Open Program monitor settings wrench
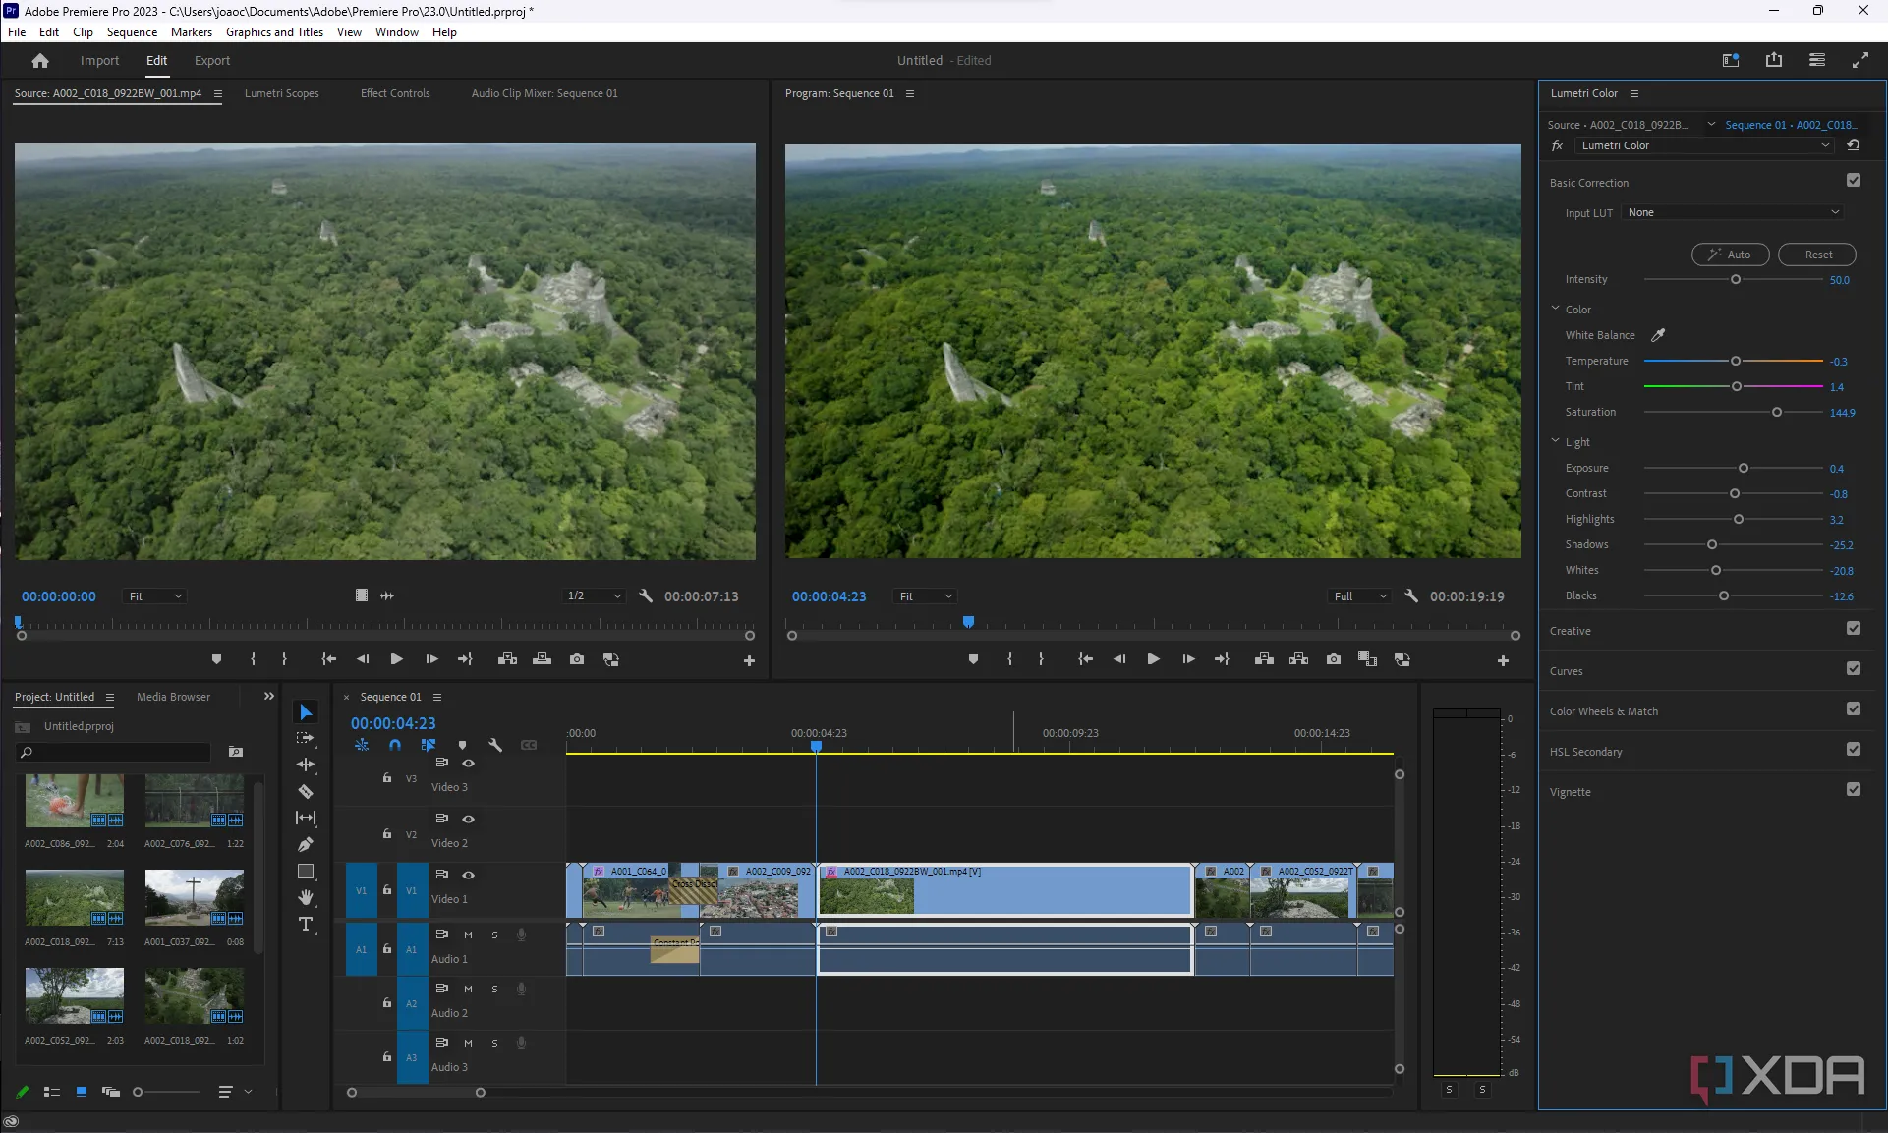This screenshot has height=1133, width=1888. [1411, 595]
